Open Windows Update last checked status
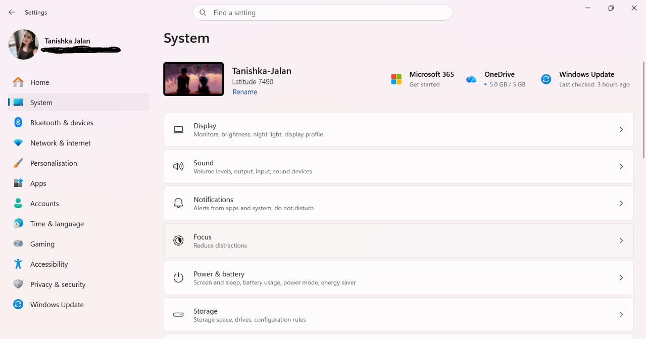The image size is (646, 339). click(594, 85)
